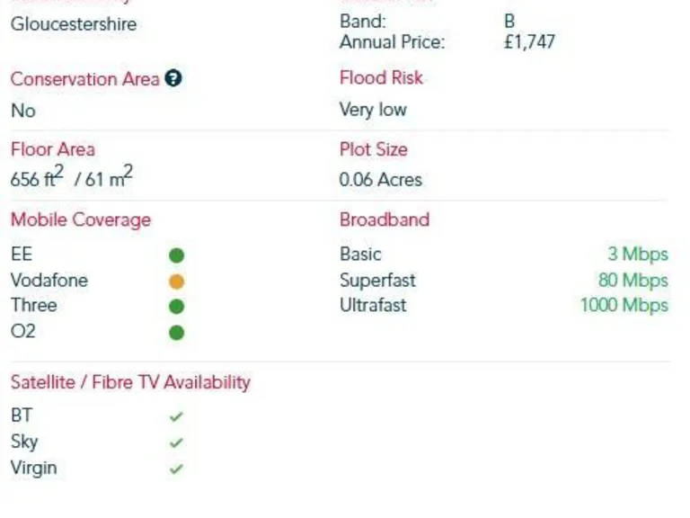Select the green Three coverage dot
The width and height of the screenshot is (690, 518).
[176, 307]
